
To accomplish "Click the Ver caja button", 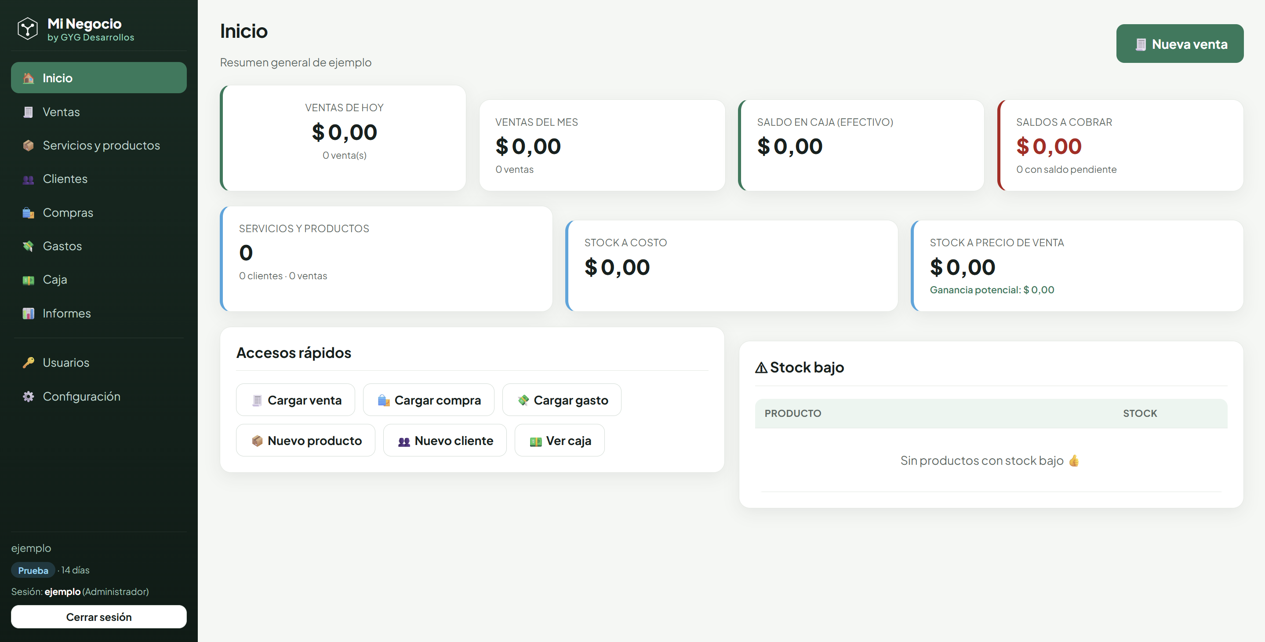I will [560, 440].
